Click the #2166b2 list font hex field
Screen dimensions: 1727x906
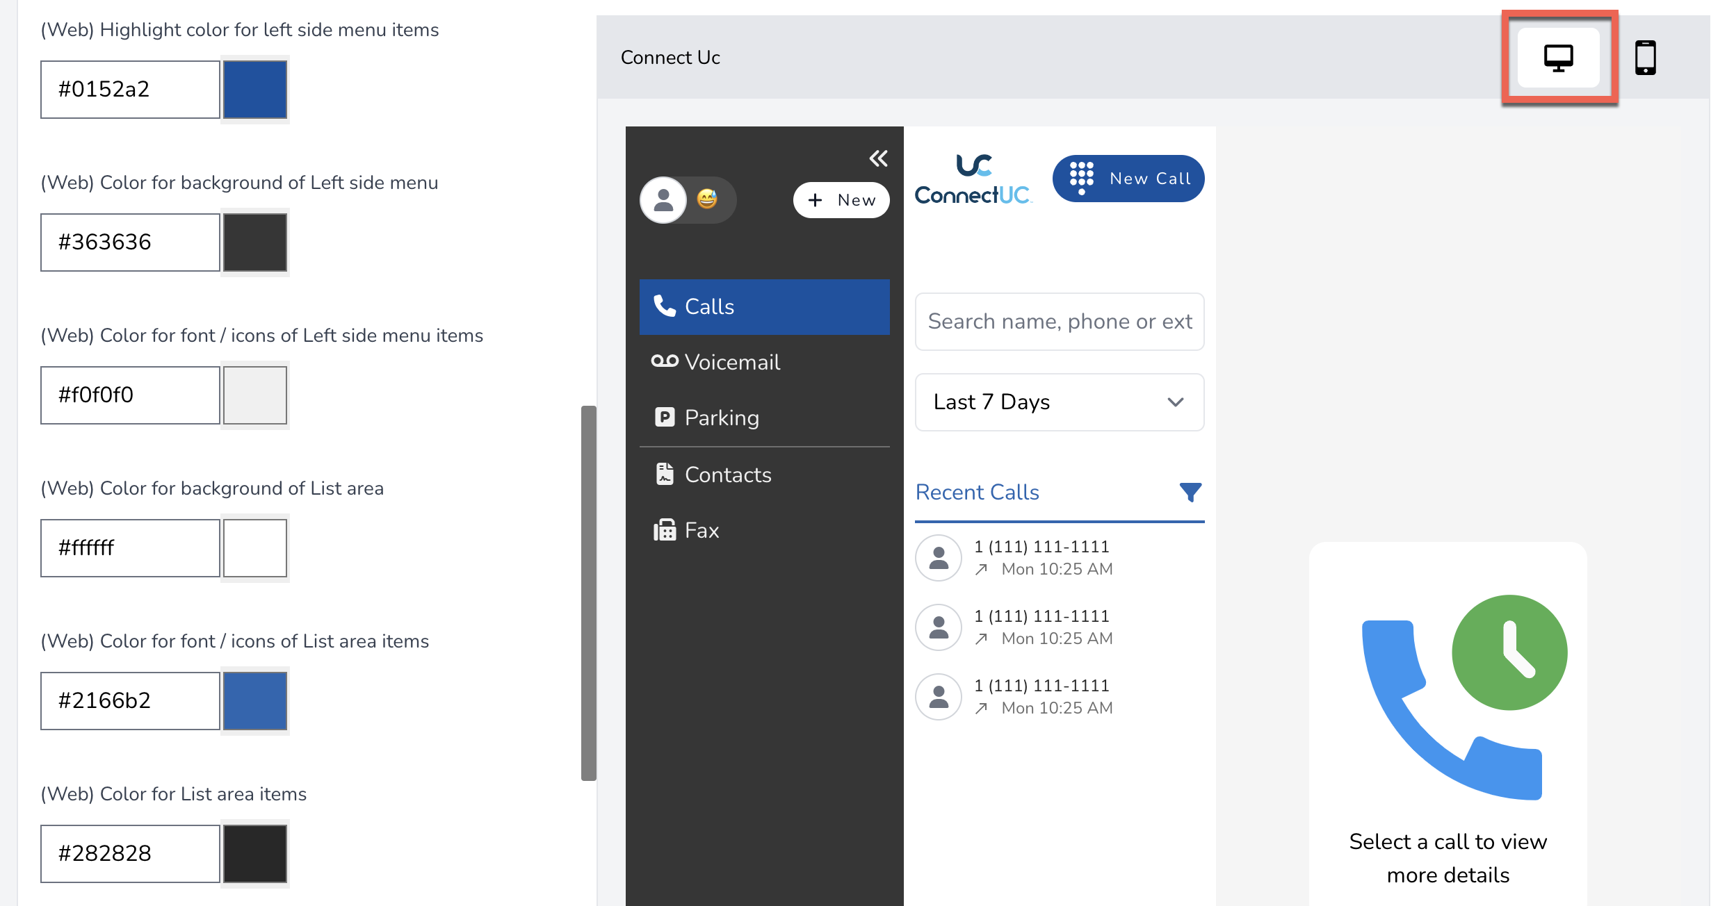(x=130, y=701)
